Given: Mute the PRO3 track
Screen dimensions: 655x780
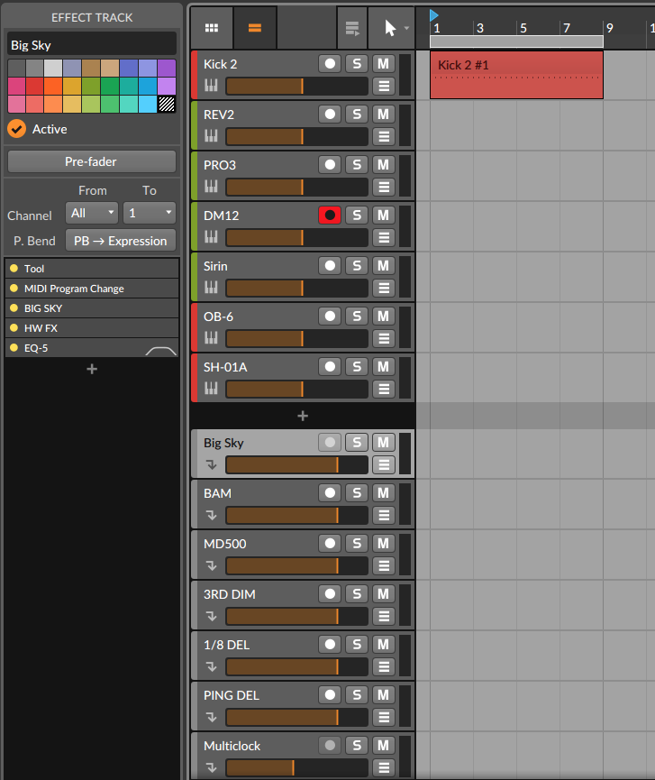Looking at the screenshot, I should click(383, 165).
